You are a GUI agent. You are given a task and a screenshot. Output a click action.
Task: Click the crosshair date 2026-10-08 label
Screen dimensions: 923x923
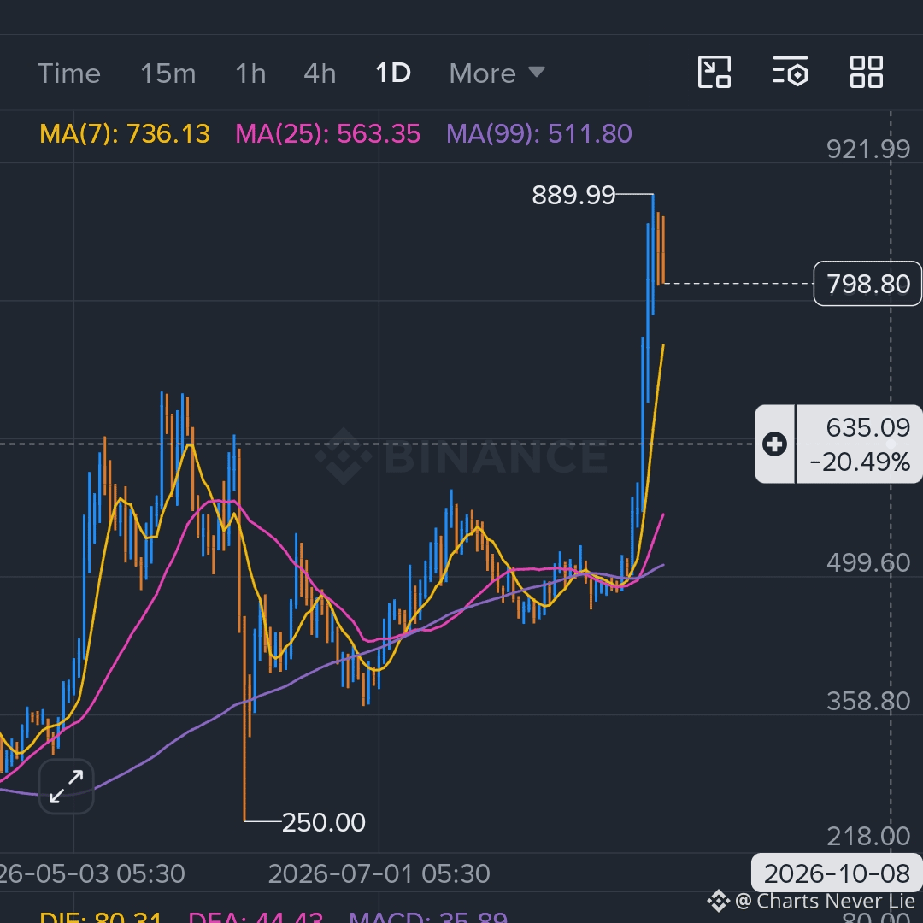click(x=837, y=873)
